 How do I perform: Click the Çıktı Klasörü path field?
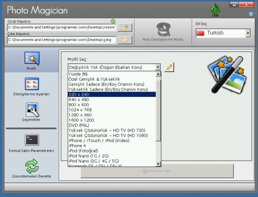[x=62, y=40]
